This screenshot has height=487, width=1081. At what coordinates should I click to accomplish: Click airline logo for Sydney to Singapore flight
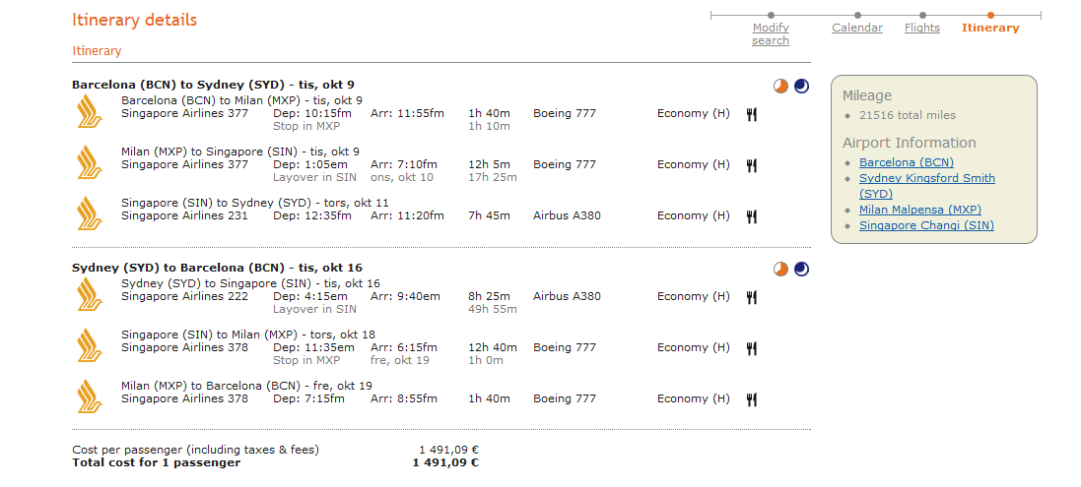(x=90, y=294)
